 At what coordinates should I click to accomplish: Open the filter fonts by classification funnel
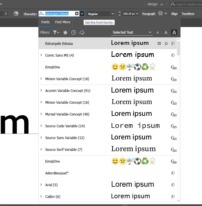pos(56,32)
